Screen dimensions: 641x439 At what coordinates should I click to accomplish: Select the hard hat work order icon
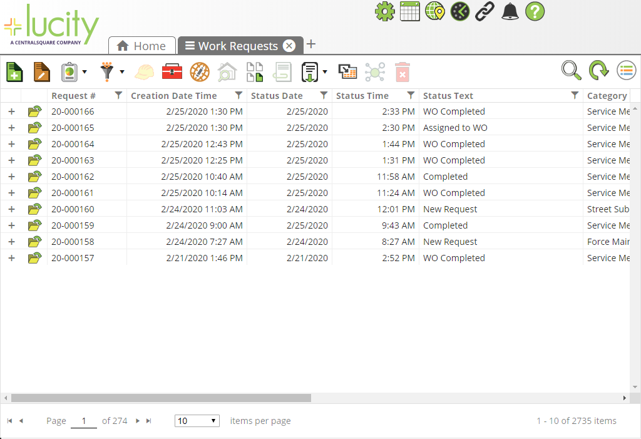click(x=144, y=71)
